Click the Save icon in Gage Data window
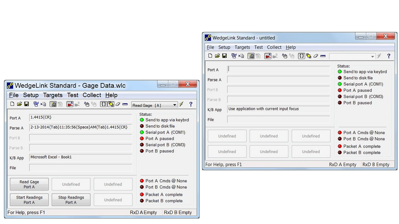 [26, 104]
